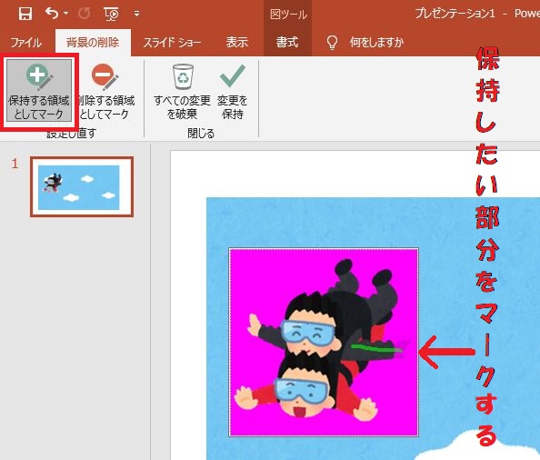Click the Undo arrow icon
The width and height of the screenshot is (540, 460).
tap(52, 14)
